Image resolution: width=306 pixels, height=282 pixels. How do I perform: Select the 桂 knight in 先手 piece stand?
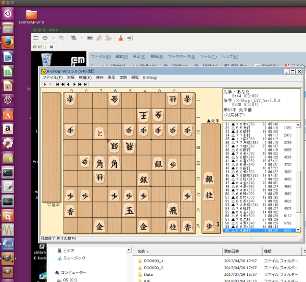pos(209,195)
